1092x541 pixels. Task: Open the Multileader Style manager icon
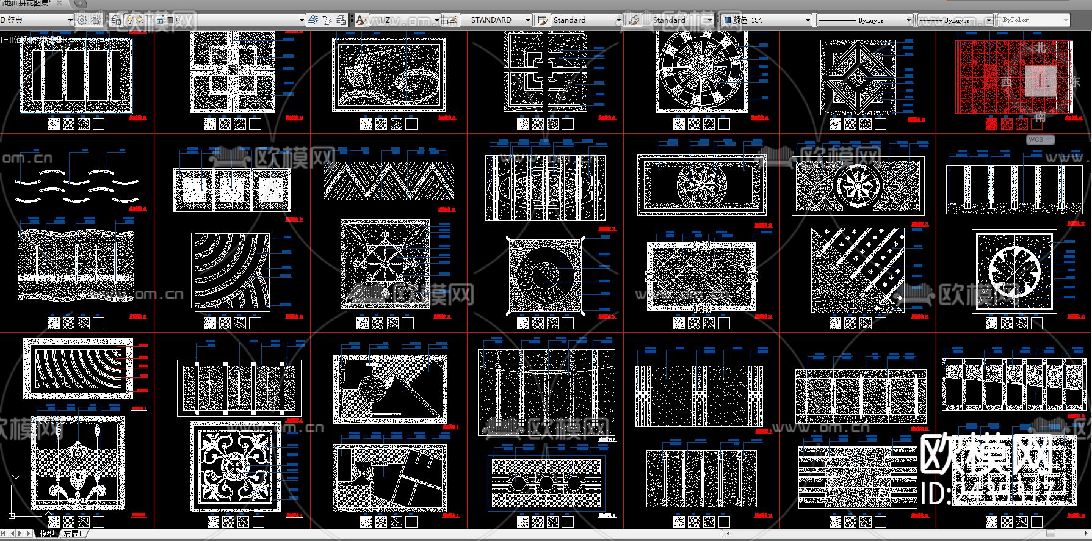pos(634,20)
